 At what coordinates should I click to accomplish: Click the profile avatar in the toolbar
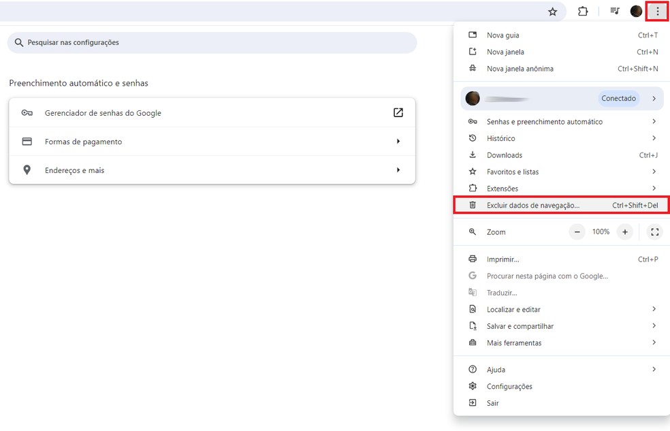tap(636, 11)
